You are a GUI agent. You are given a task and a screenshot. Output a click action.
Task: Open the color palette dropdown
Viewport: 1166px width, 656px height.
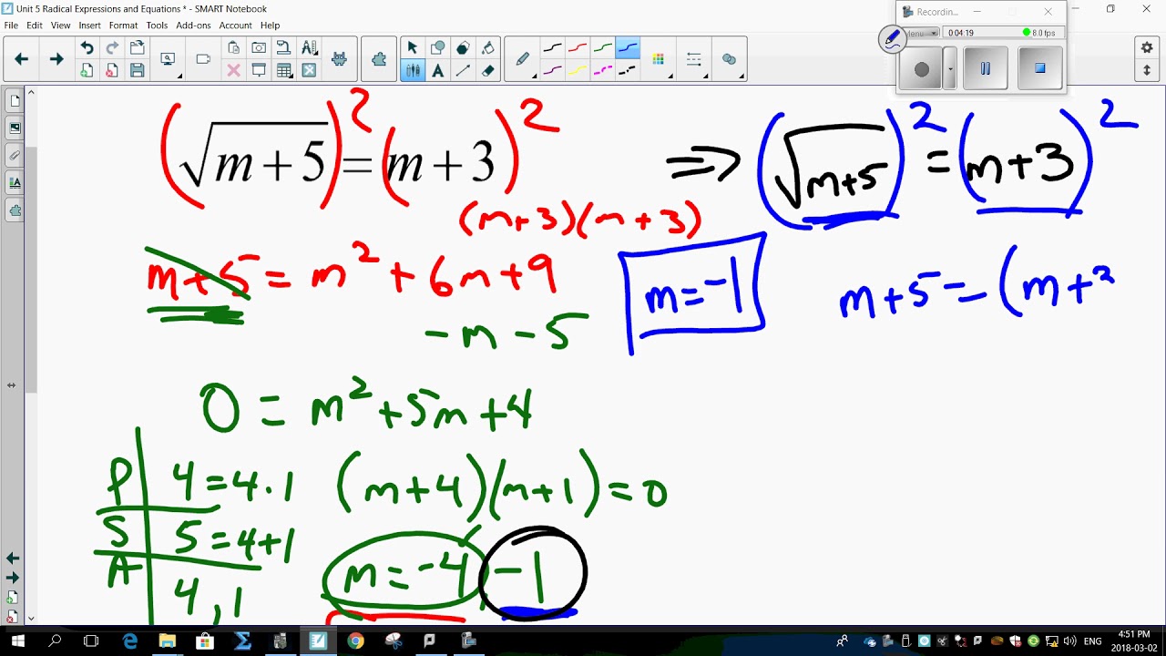659,59
